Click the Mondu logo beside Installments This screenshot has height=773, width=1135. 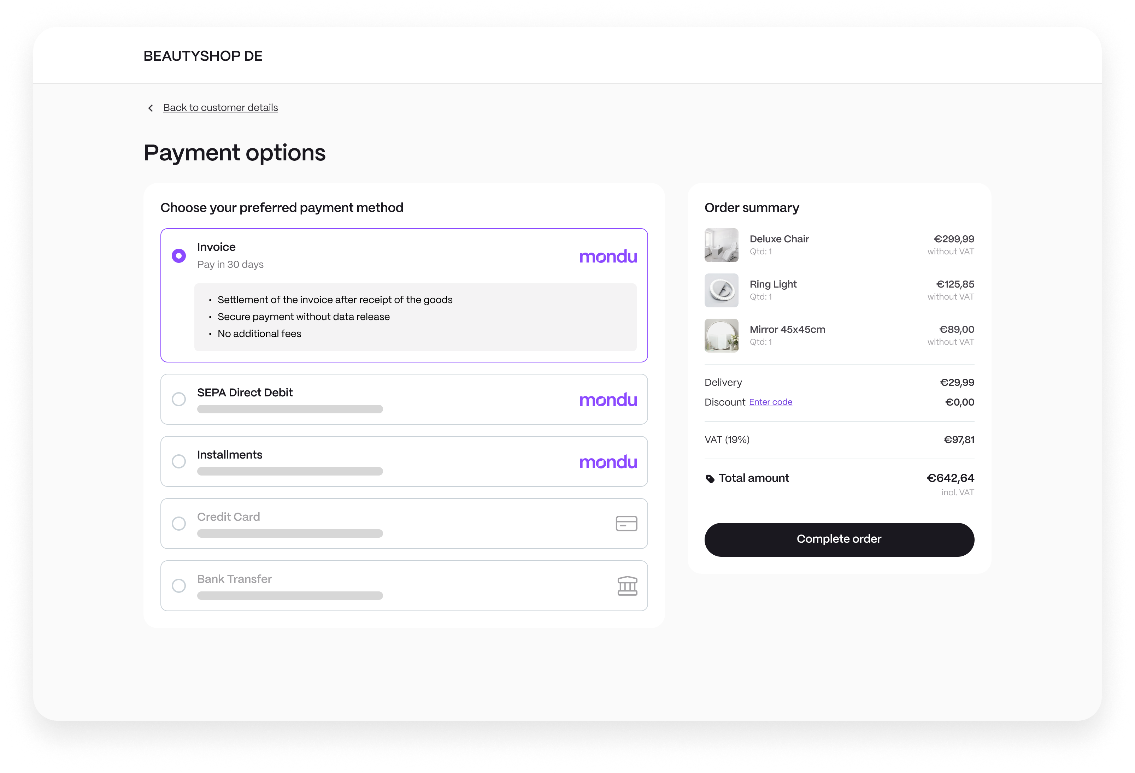[608, 462]
